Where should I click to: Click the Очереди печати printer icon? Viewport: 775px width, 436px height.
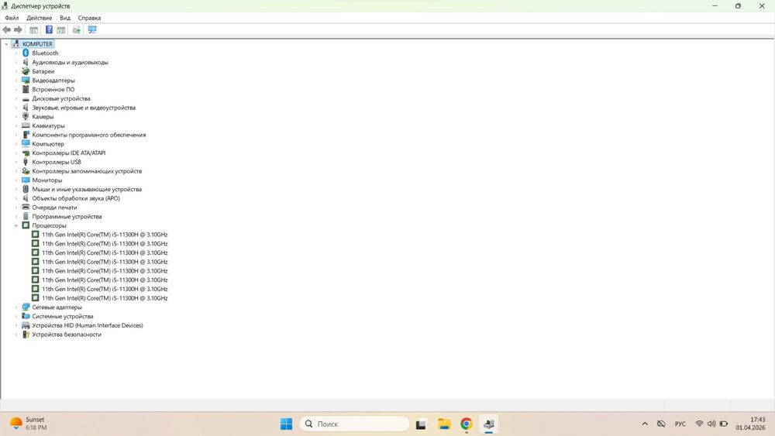click(x=26, y=208)
